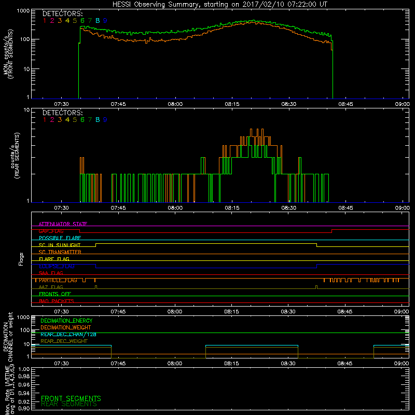Click blue detector '9' in the front segments legend
Image resolution: width=415 pixels, height=415 pixels.
pos(105,21)
